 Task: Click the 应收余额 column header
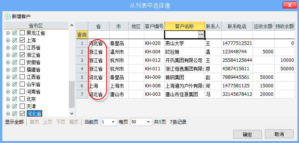263,26
